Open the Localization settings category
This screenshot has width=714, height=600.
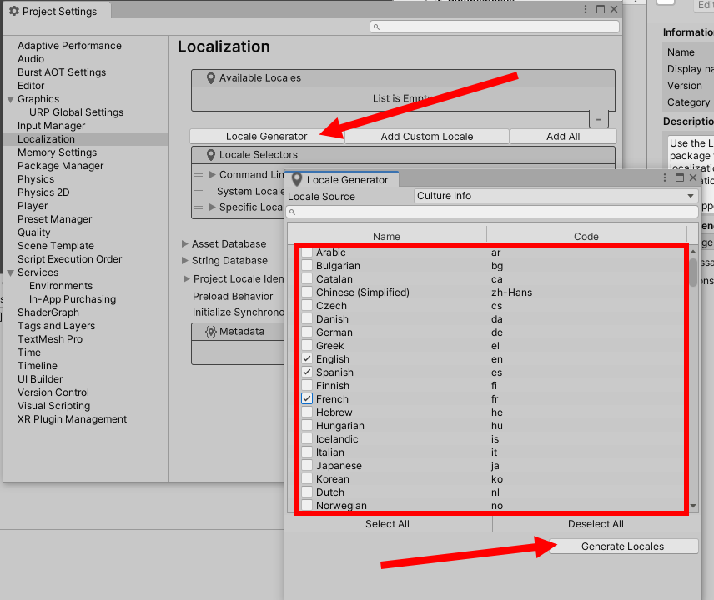tap(86, 139)
